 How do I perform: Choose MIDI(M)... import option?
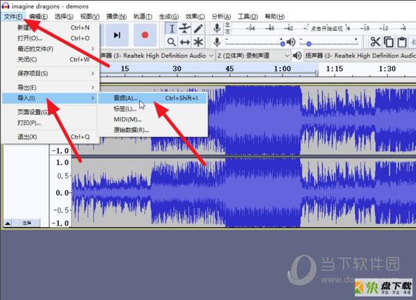click(x=153, y=120)
